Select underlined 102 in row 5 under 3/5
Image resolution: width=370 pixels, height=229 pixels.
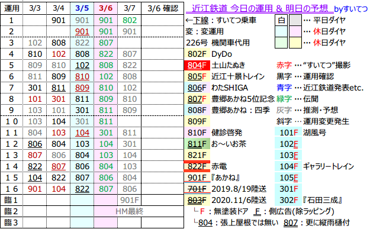[x=82, y=65]
